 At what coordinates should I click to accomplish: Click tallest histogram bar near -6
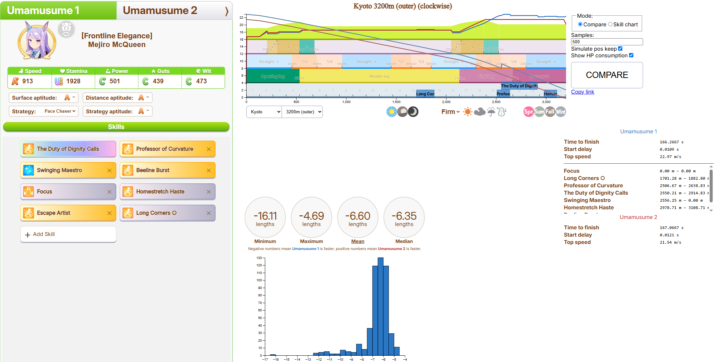380,306
